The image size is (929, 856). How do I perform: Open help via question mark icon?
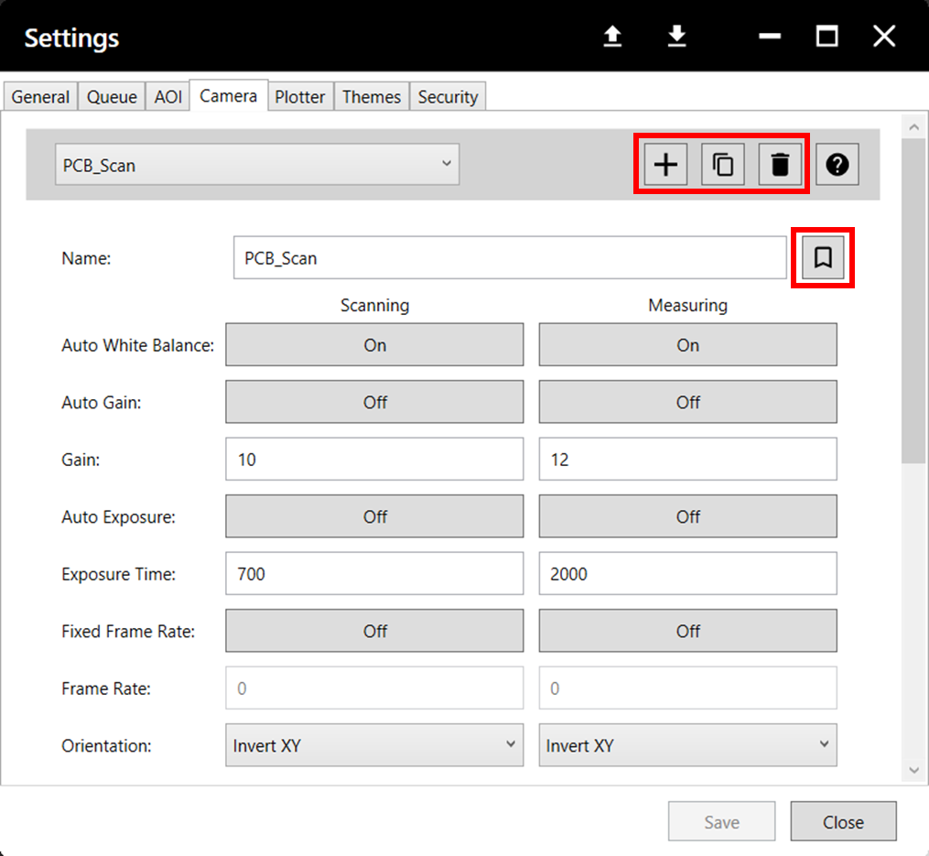[837, 164]
